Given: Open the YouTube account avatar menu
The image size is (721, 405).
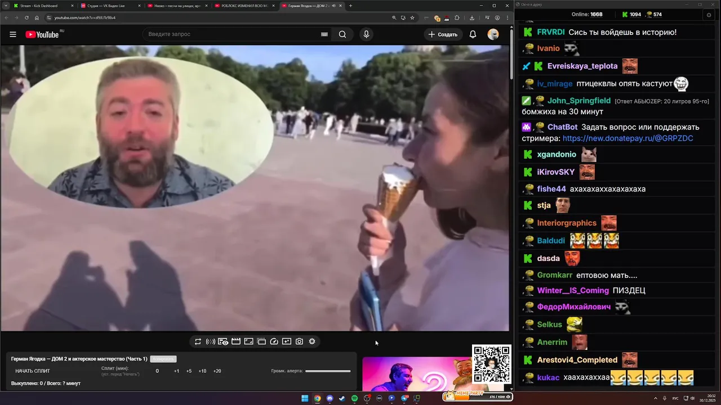Looking at the screenshot, I should (493, 34).
